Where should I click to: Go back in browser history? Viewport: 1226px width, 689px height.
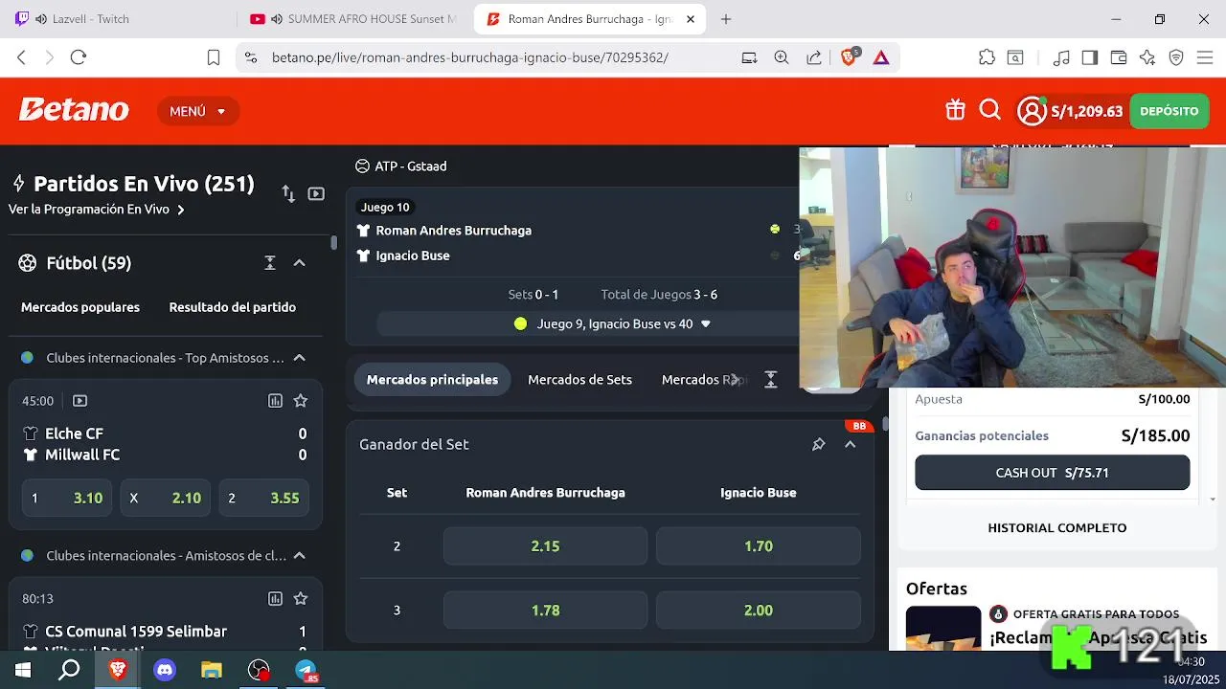[21, 57]
